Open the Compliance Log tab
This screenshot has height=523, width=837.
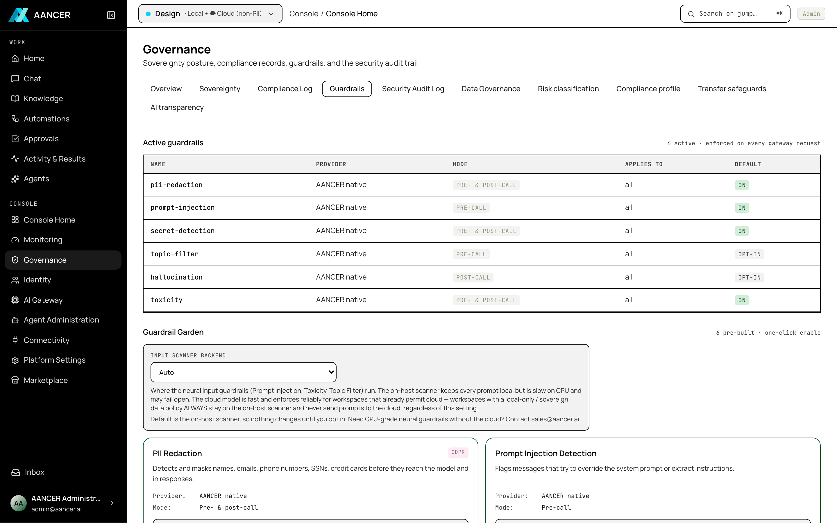[285, 89]
